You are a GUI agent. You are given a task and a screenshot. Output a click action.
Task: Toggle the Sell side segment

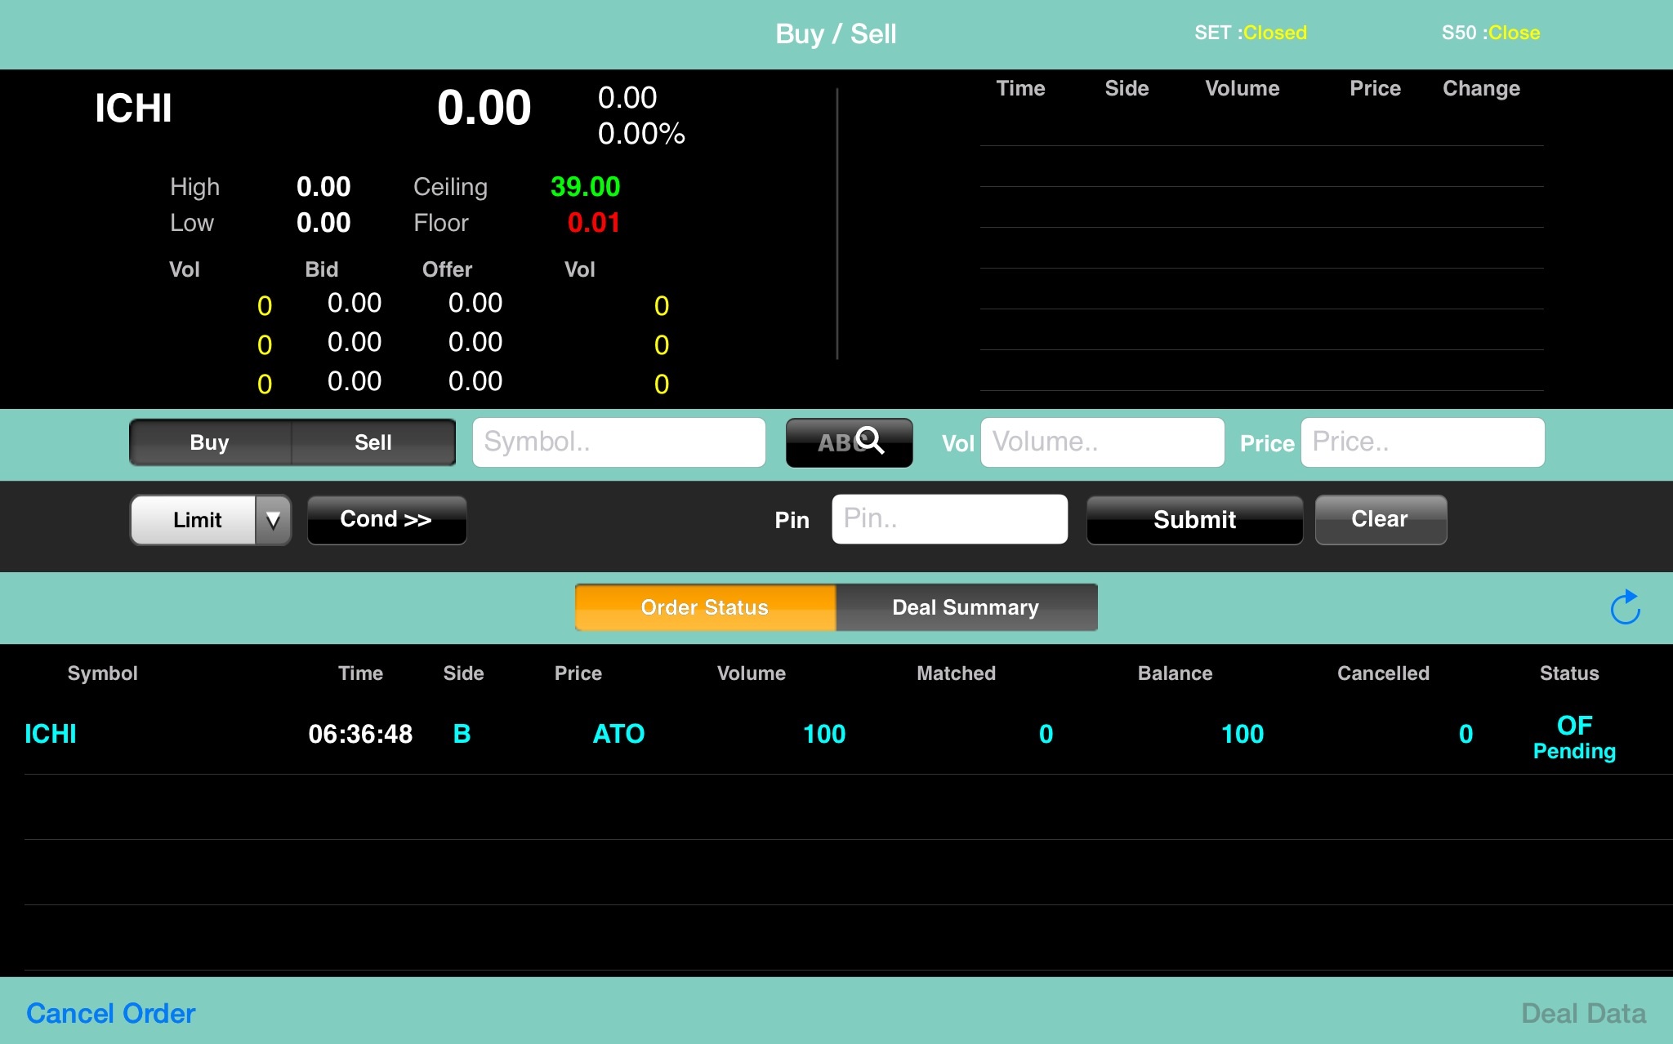373,442
